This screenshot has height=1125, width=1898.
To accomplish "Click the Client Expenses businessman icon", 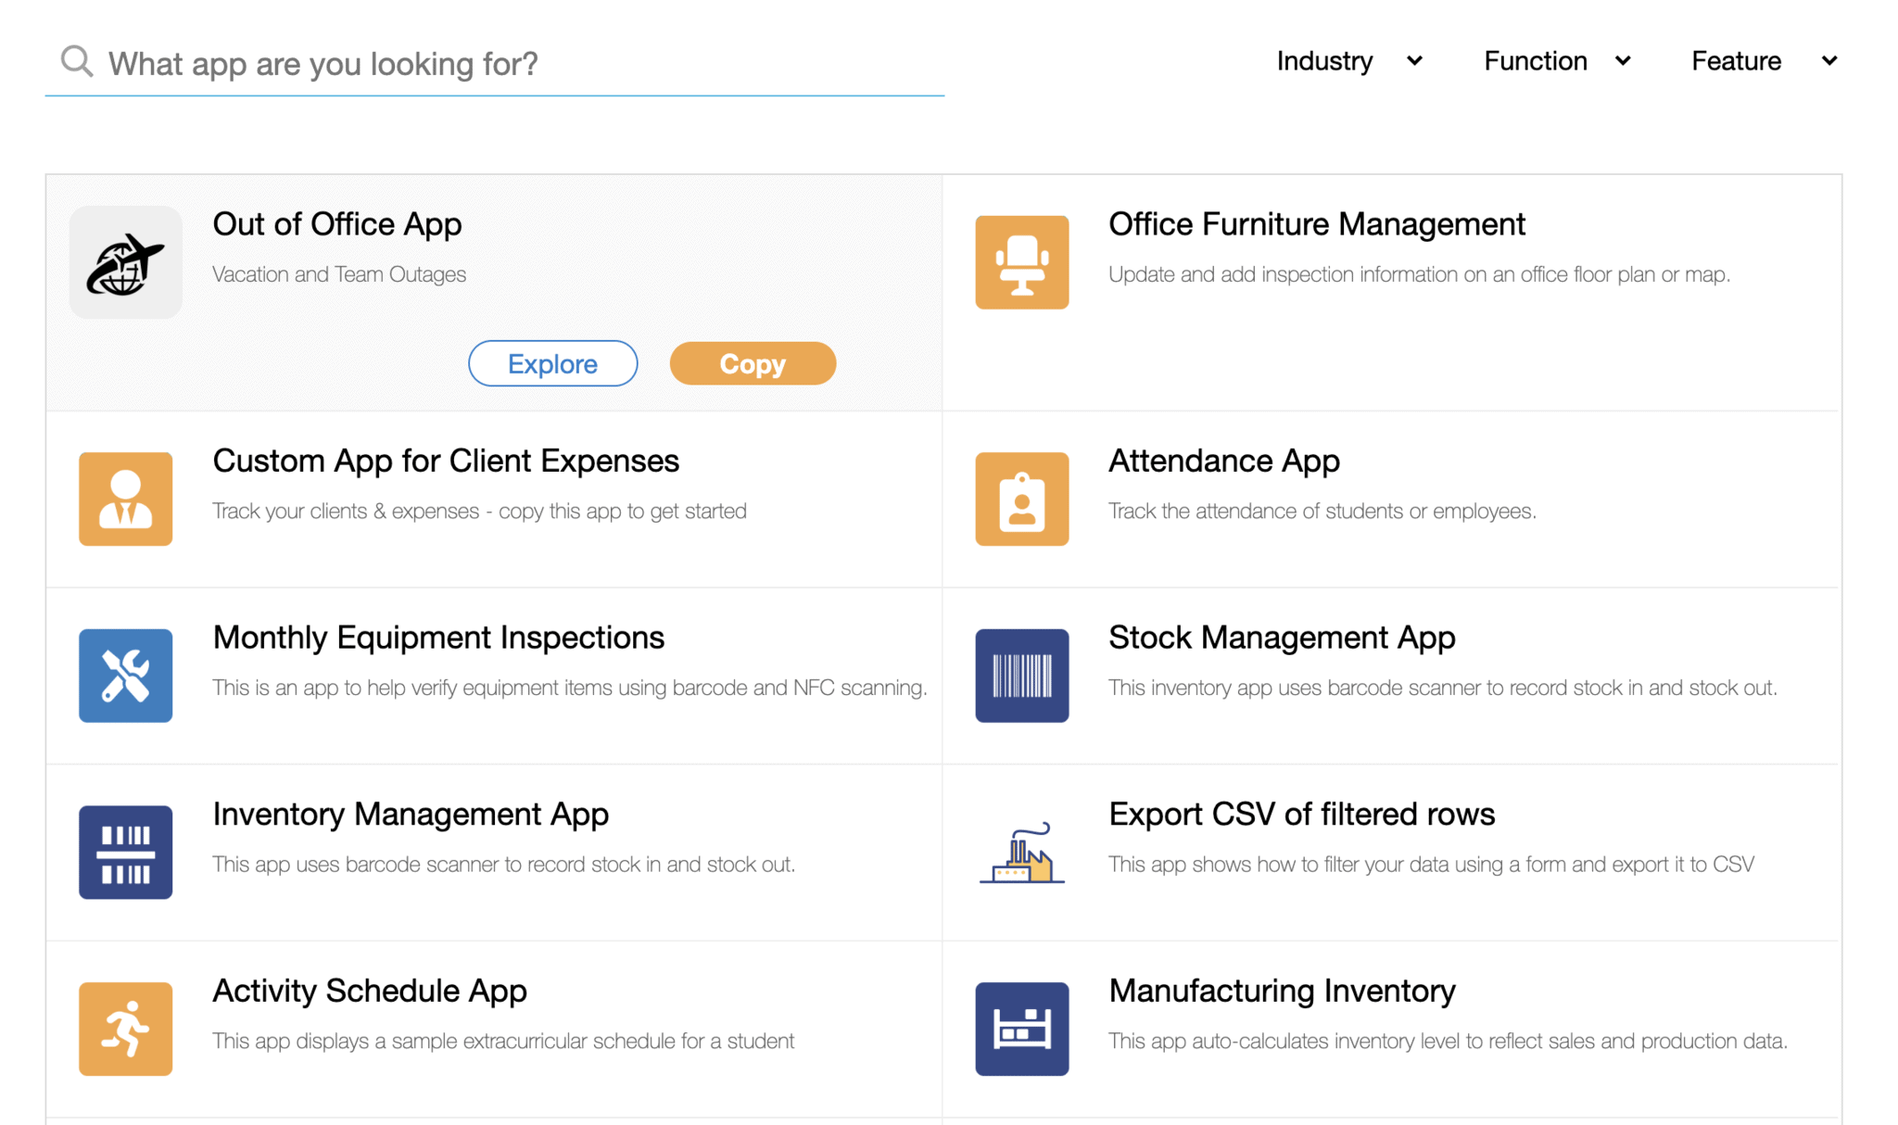I will click(125, 499).
